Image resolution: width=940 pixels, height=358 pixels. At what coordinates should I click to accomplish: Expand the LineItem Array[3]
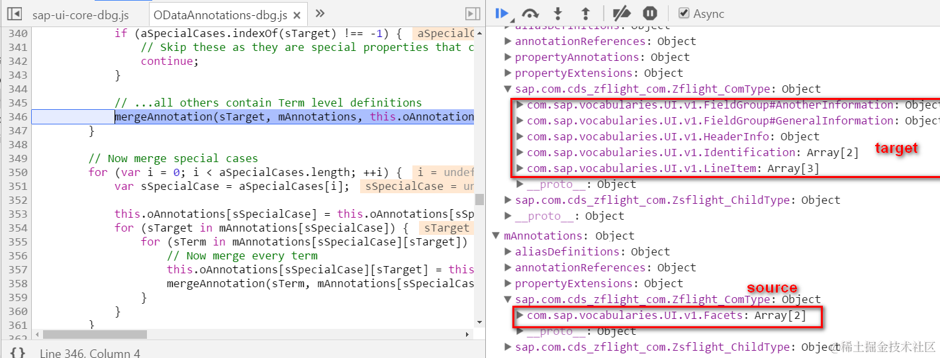520,168
